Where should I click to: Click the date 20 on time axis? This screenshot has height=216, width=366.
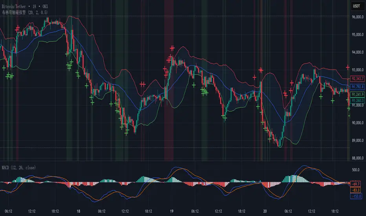tap(265, 211)
